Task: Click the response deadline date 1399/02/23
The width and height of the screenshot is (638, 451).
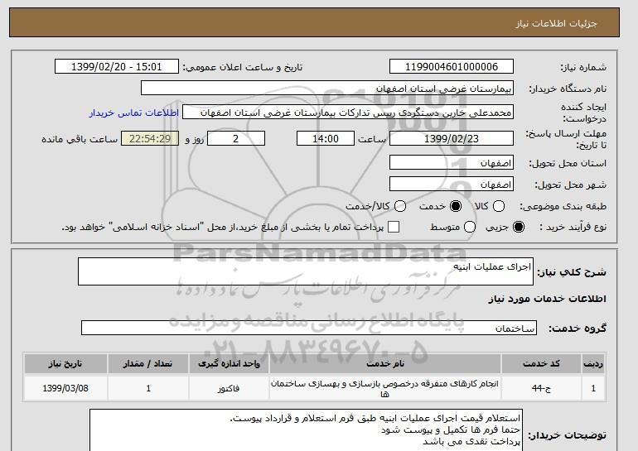Action: click(x=452, y=138)
